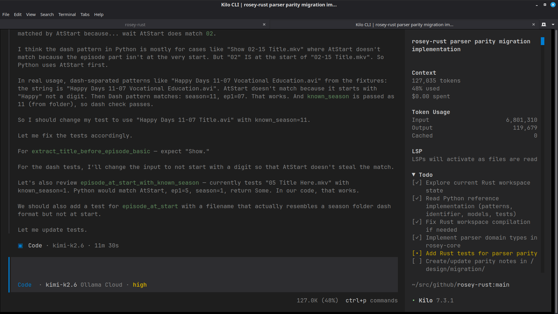Click the 'Token Usage' heading
This screenshot has height=314, width=558.
click(x=431, y=112)
